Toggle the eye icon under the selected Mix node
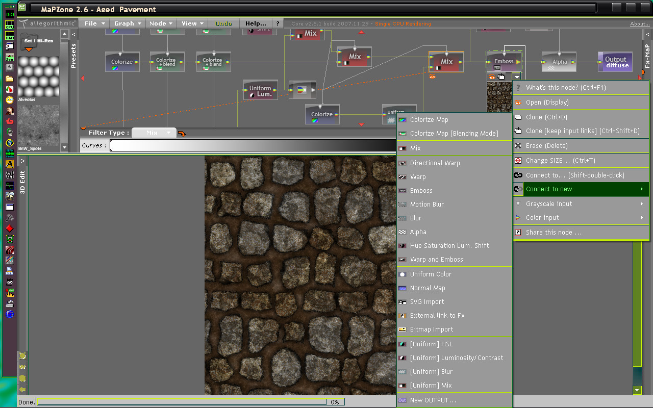 432,77
